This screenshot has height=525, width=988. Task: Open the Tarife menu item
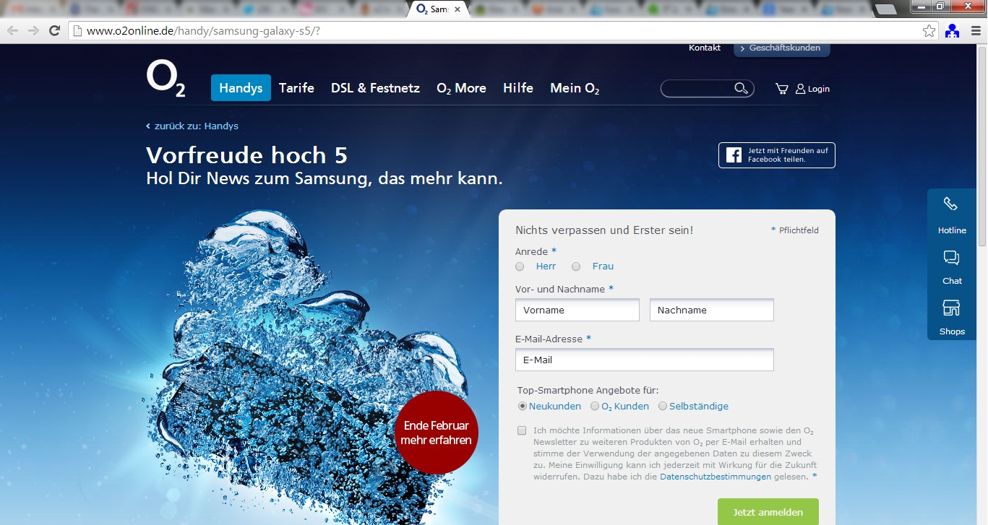pyautogui.click(x=296, y=88)
